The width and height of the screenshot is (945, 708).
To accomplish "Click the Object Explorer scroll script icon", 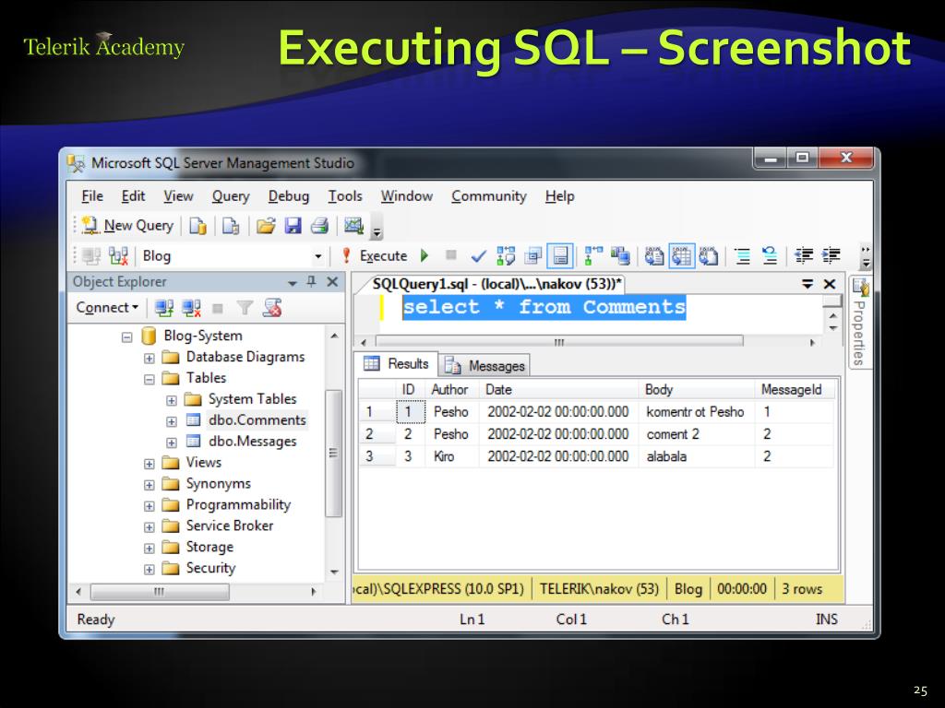I will (x=272, y=308).
